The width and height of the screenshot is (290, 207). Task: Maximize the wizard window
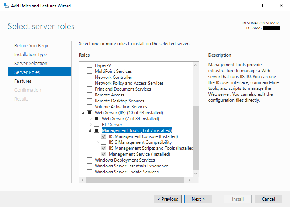[x=264, y=6]
